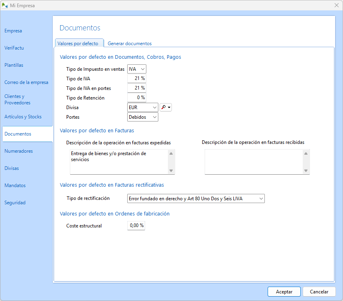Screen dimensions: 343x301
Task: Go to Plantillas in the sidebar
Action: point(14,65)
